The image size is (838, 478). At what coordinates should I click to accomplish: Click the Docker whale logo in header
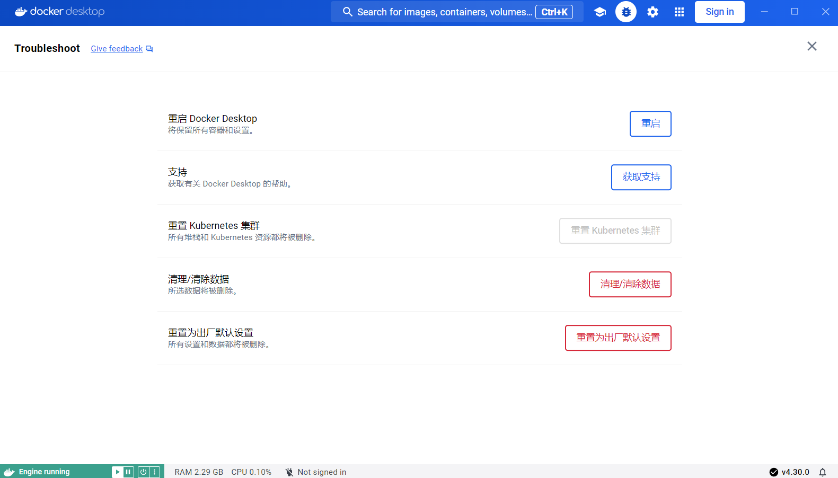[21, 12]
